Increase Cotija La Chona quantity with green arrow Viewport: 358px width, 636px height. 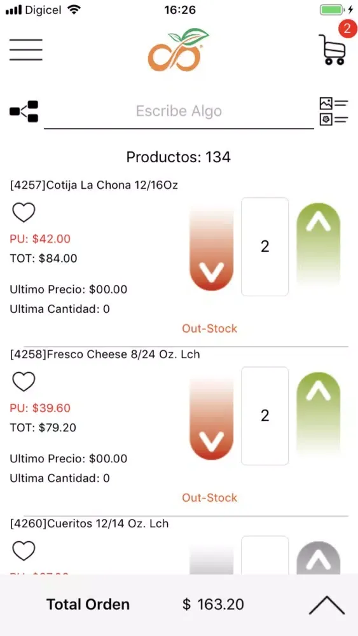[x=319, y=244]
